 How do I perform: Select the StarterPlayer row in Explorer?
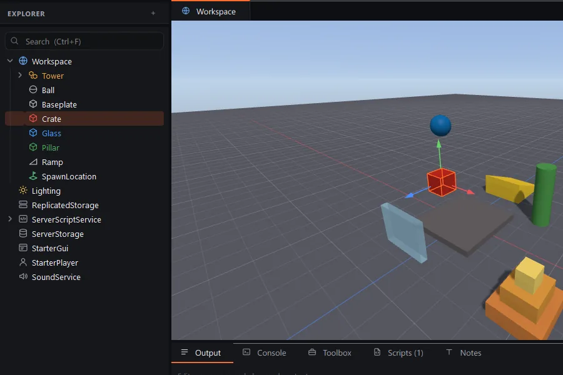pos(84,262)
